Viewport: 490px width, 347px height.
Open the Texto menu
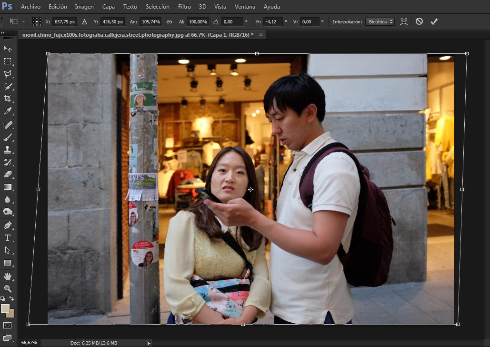click(x=130, y=7)
